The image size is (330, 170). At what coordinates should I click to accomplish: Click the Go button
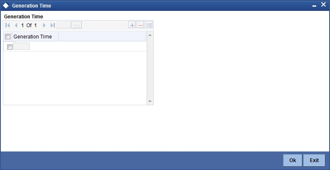[76, 25]
